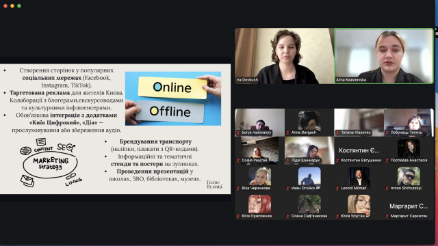Click Anton Shchutskyi's sunglasses profile picture
This screenshot has width=438, height=246.
(409, 176)
